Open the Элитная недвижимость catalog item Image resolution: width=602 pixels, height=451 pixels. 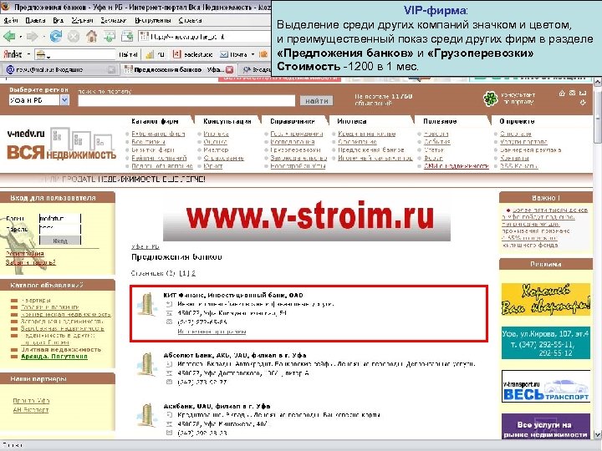(61, 349)
